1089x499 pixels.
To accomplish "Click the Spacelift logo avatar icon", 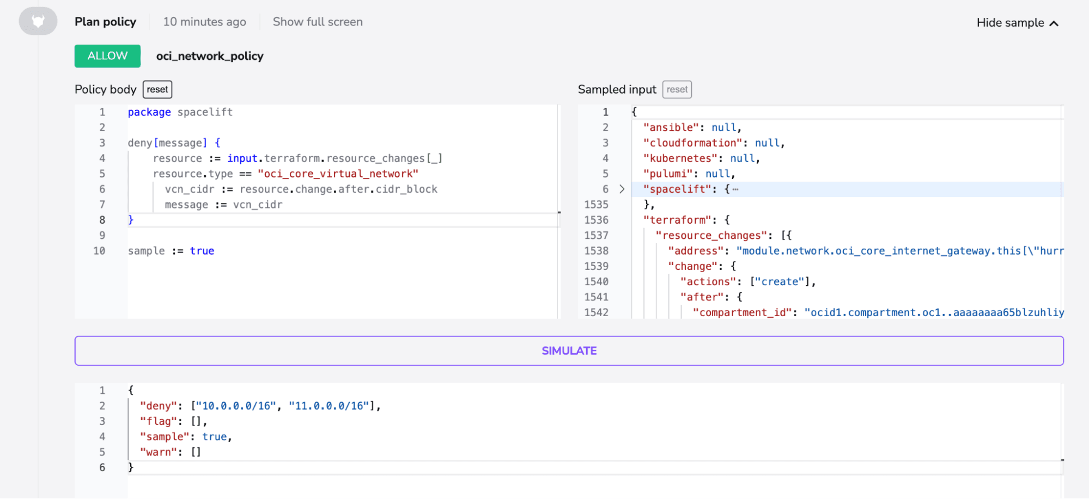I will tap(38, 21).
